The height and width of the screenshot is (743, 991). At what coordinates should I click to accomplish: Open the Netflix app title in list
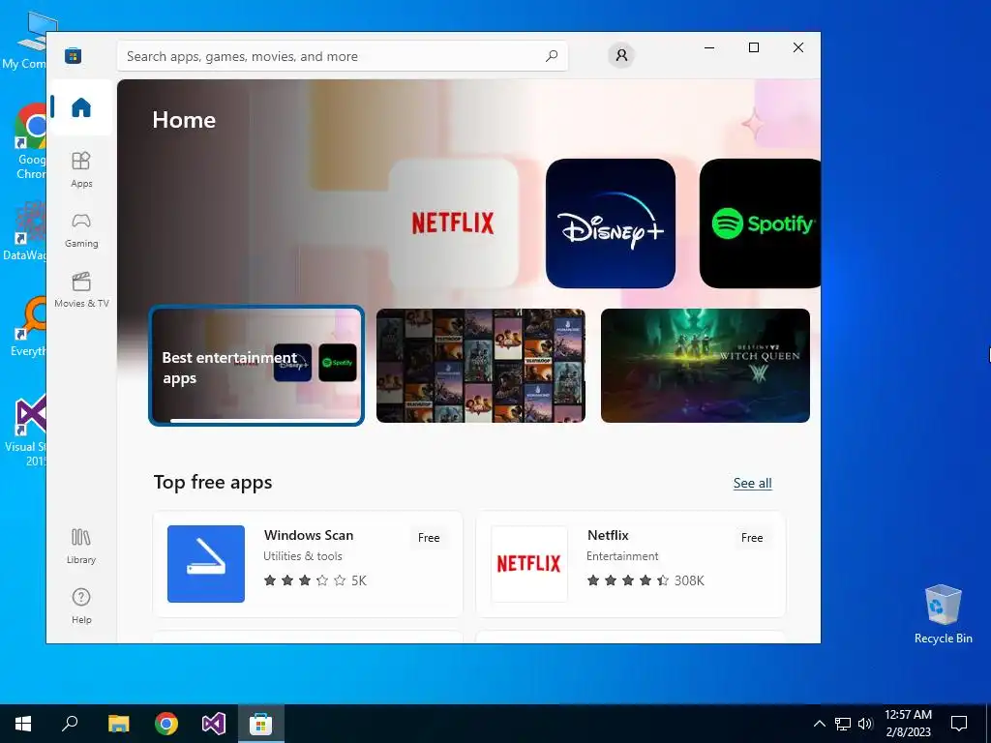click(608, 535)
